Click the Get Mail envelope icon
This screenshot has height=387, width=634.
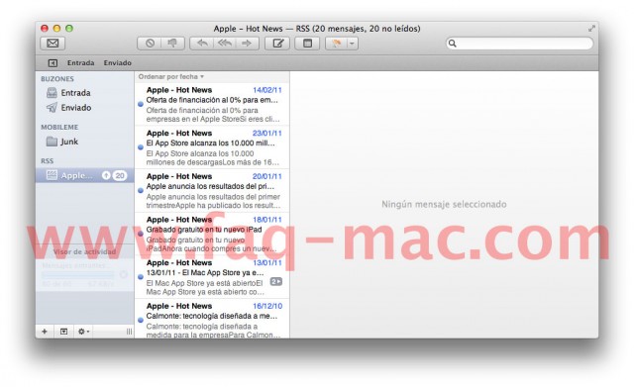click(53, 44)
